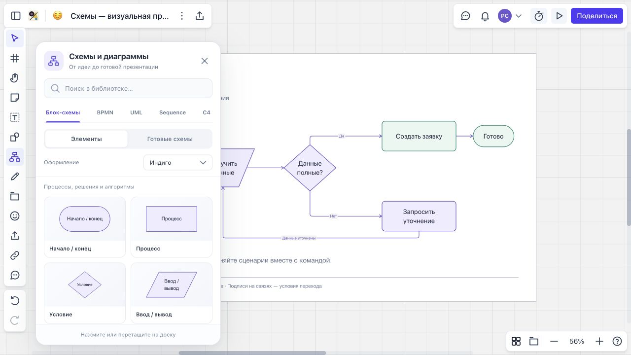This screenshot has height=355, width=631.
Task: Select the Готовые схемы segment
Action: coord(170,139)
